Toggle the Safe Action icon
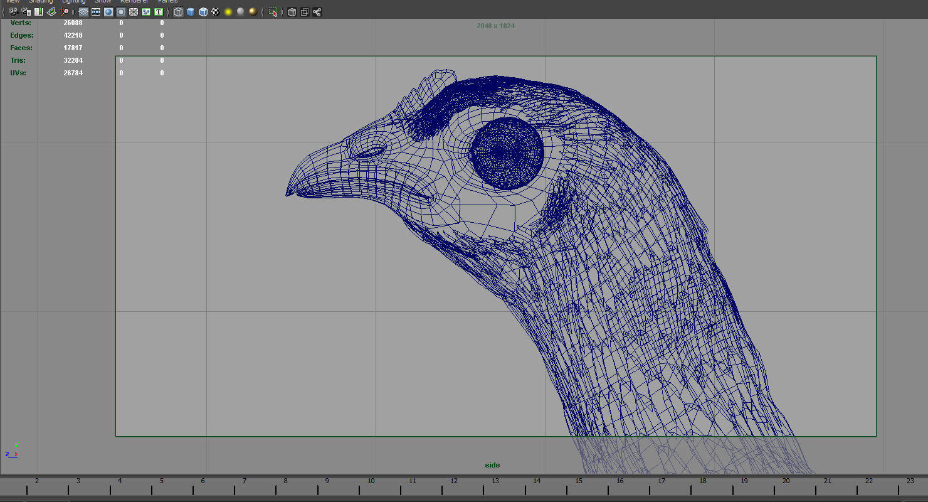This screenshot has height=502, width=928. pyautogui.click(x=146, y=12)
